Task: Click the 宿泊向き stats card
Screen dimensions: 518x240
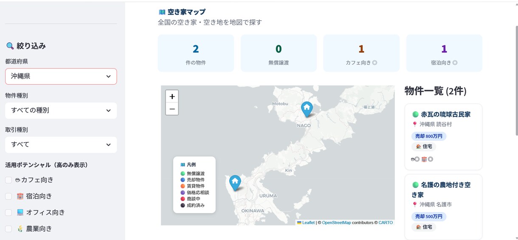Action: pos(444,53)
